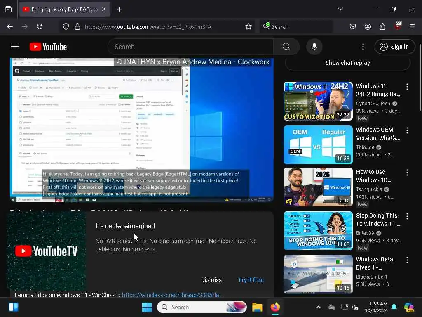The image size is (422, 317).
Task: Click Britec09 channel name
Action: tap(365, 233)
